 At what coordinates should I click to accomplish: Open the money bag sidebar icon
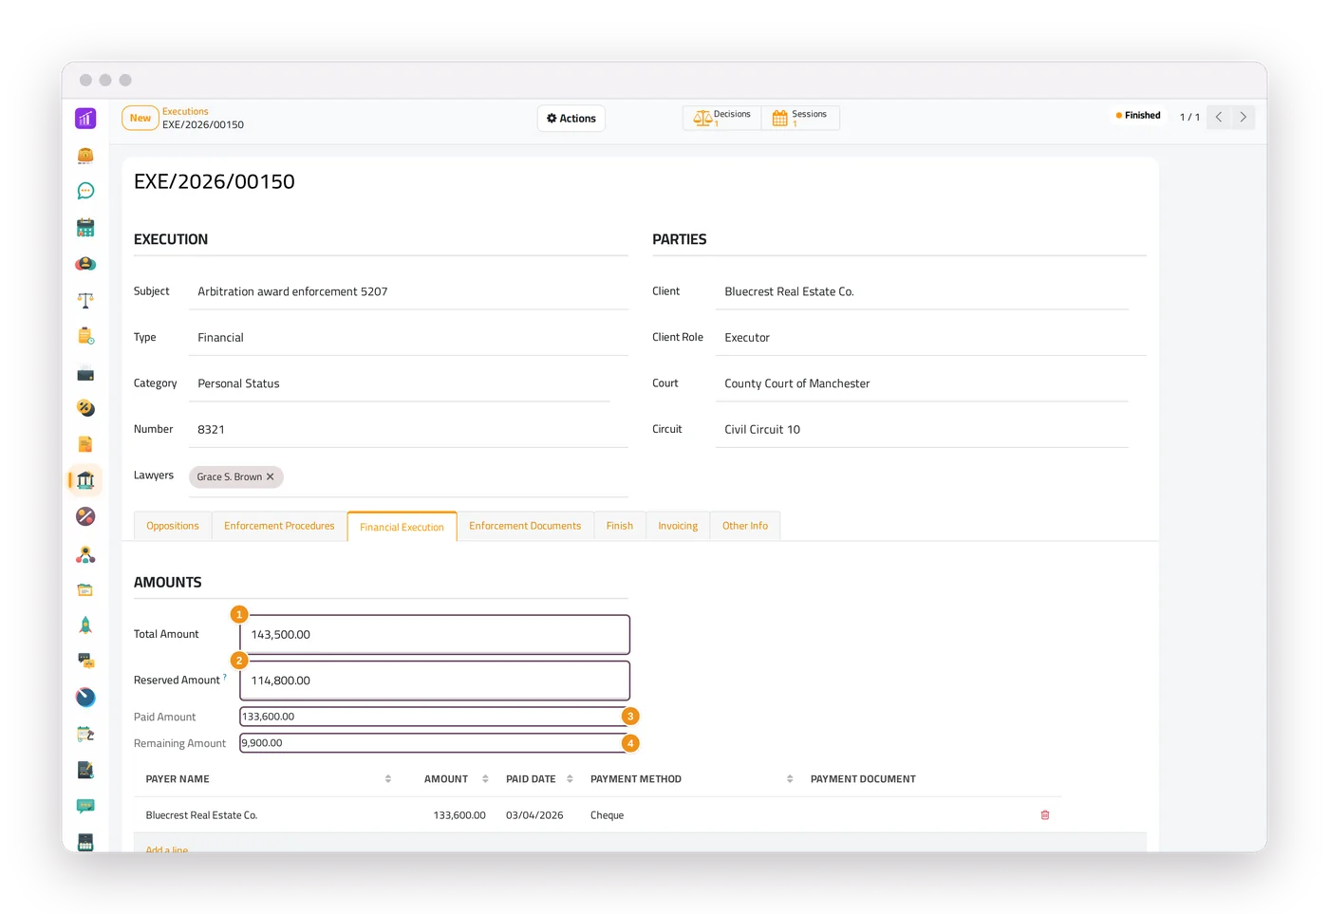coord(85,155)
